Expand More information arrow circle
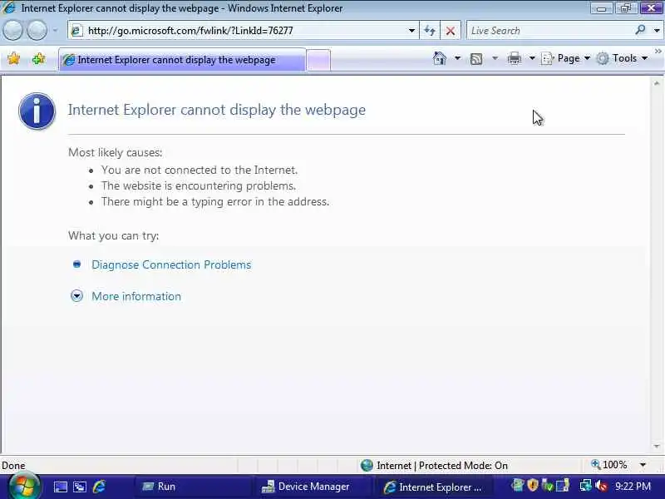Image resolution: width=665 pixels, height=499 pixels. (x=76, y=296)
